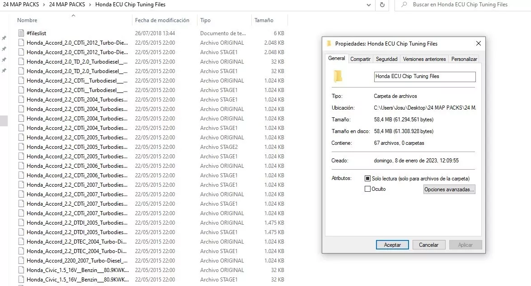Open the folder icon in Propiedades title bar

pyautogui.click(x=329, y=44)
